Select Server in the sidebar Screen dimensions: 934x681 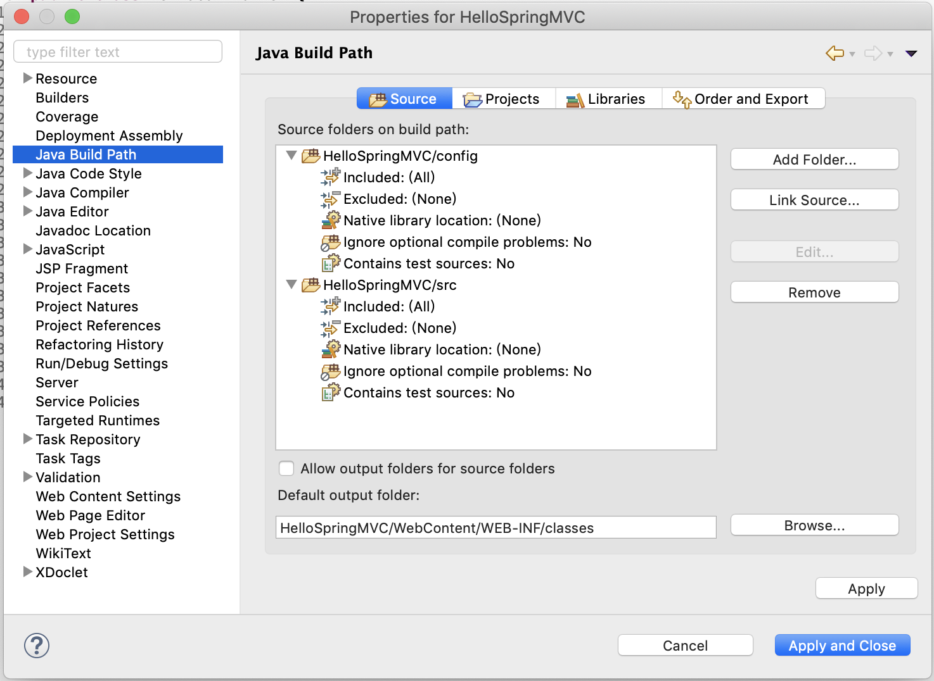(x=57, y=382)
